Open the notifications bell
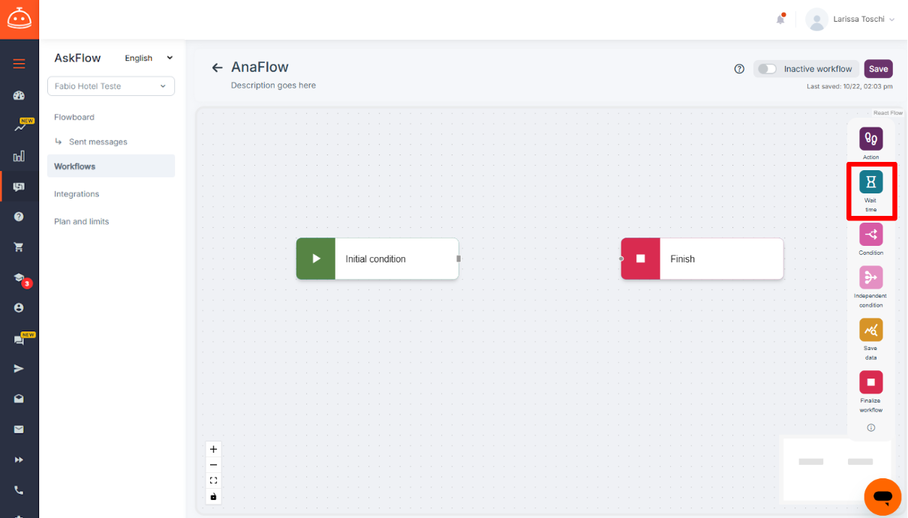This screenshot has height=518, width=908. tap(780, 19)
